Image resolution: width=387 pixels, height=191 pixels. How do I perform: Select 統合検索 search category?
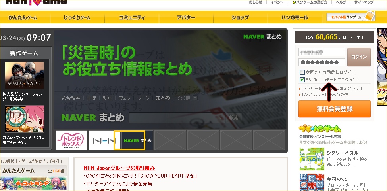coord(71,98)
